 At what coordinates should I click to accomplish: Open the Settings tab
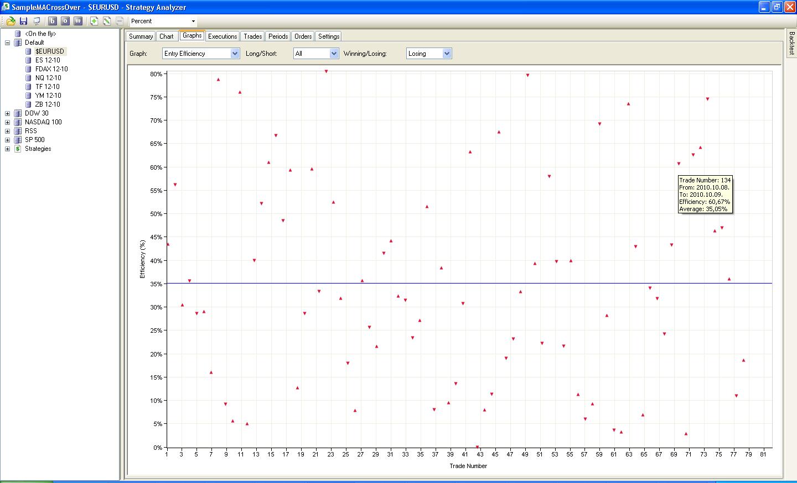click(x=329, y=36)
